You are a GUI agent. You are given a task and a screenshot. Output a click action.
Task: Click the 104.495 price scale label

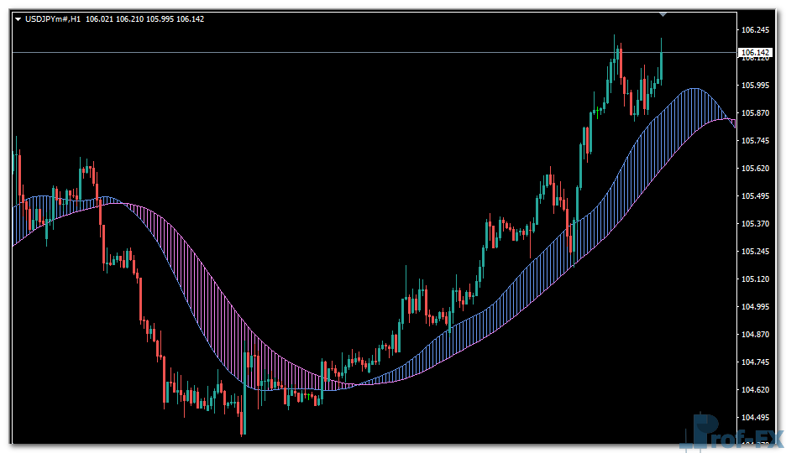click(756, 418)
